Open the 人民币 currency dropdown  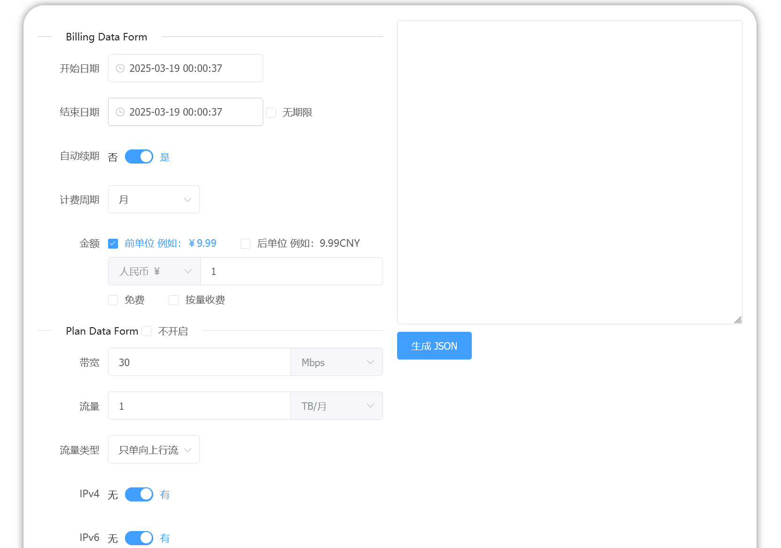tap(154, 271)
